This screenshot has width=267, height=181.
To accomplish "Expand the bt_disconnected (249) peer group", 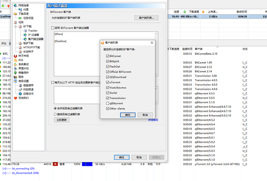I will click(x=4, y=173).
